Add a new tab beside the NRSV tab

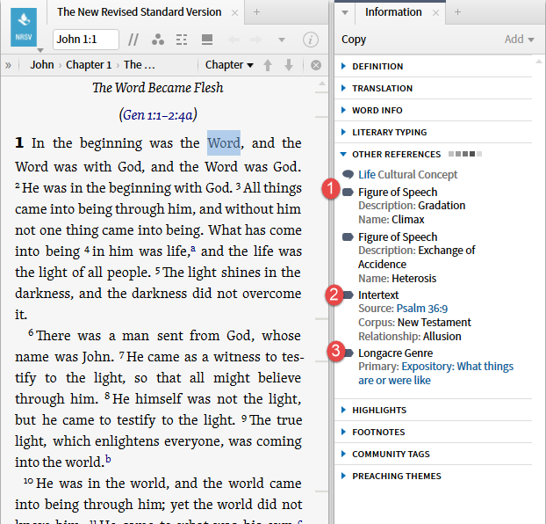[256, 12]
